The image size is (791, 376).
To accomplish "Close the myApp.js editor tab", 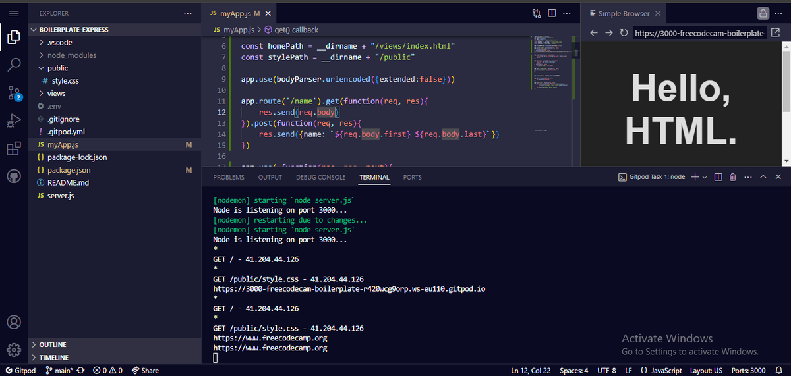I will [267, 13].
